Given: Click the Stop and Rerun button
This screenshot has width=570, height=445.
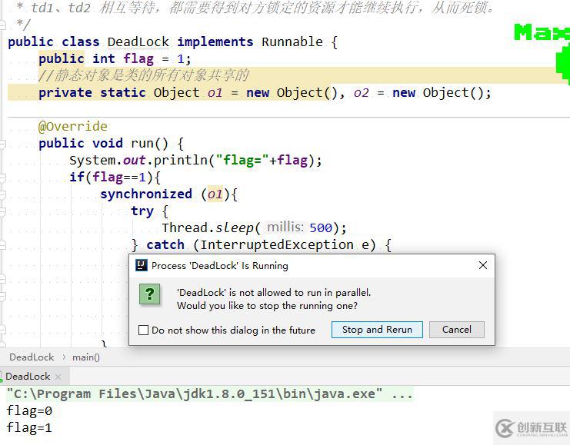Looking at the screenshot, I should tap(377, 330).
